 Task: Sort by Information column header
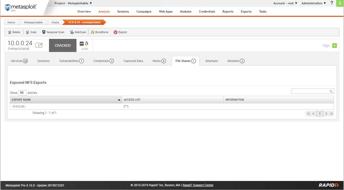(279, 100)
